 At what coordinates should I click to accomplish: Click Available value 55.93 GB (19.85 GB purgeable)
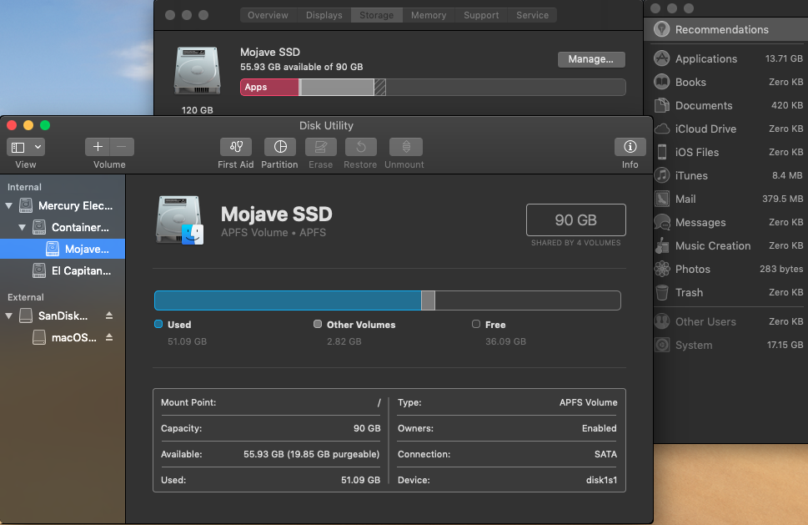tap(311, 454)
